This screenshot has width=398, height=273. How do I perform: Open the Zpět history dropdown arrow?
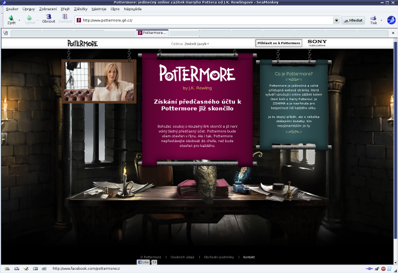tap(19, 20)
